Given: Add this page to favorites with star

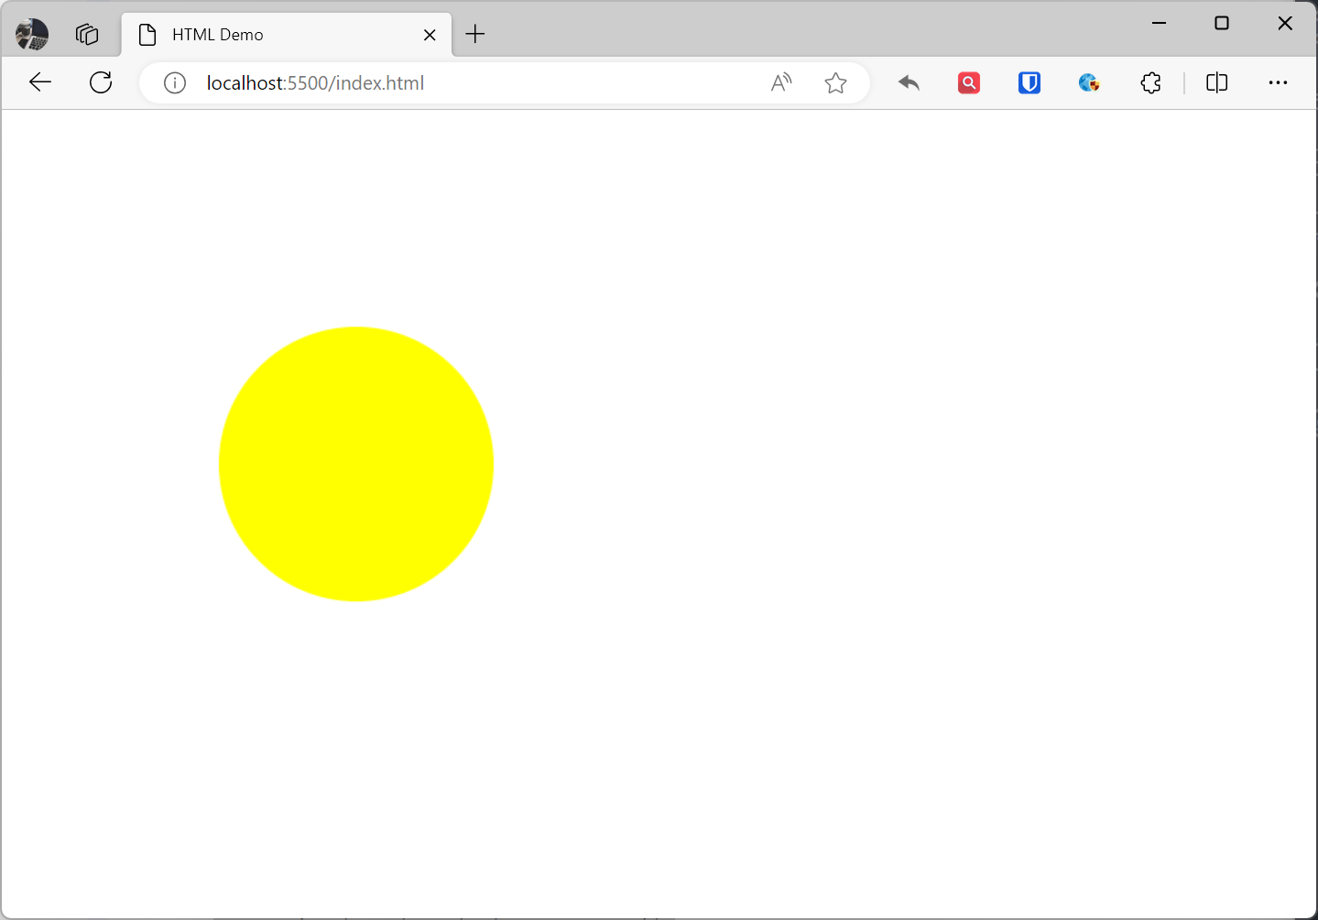Looking at the screenshot, I should [x=835, y=83].
